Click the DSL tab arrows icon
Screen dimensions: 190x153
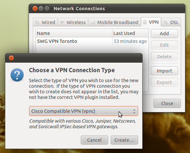point(166,22)
